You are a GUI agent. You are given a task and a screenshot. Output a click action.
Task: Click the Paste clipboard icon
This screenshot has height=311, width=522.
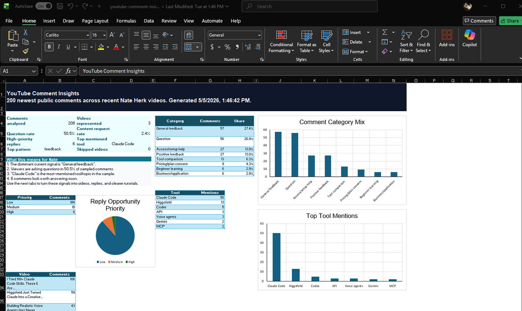(x=13, y=36)
